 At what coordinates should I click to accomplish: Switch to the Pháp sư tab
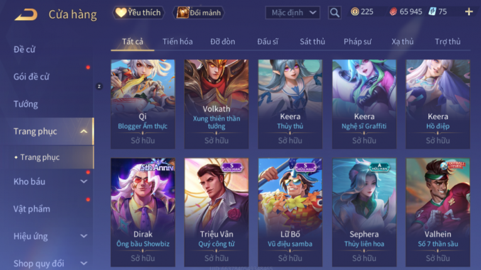(357, 42)
